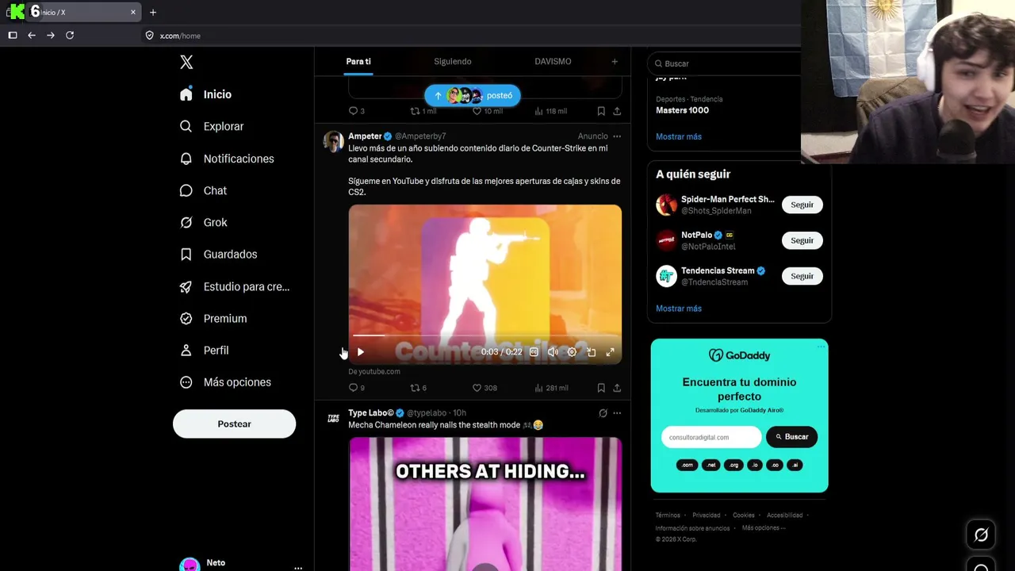
Task: Bookmark the Ampeter post
Action: click(601, 388)
